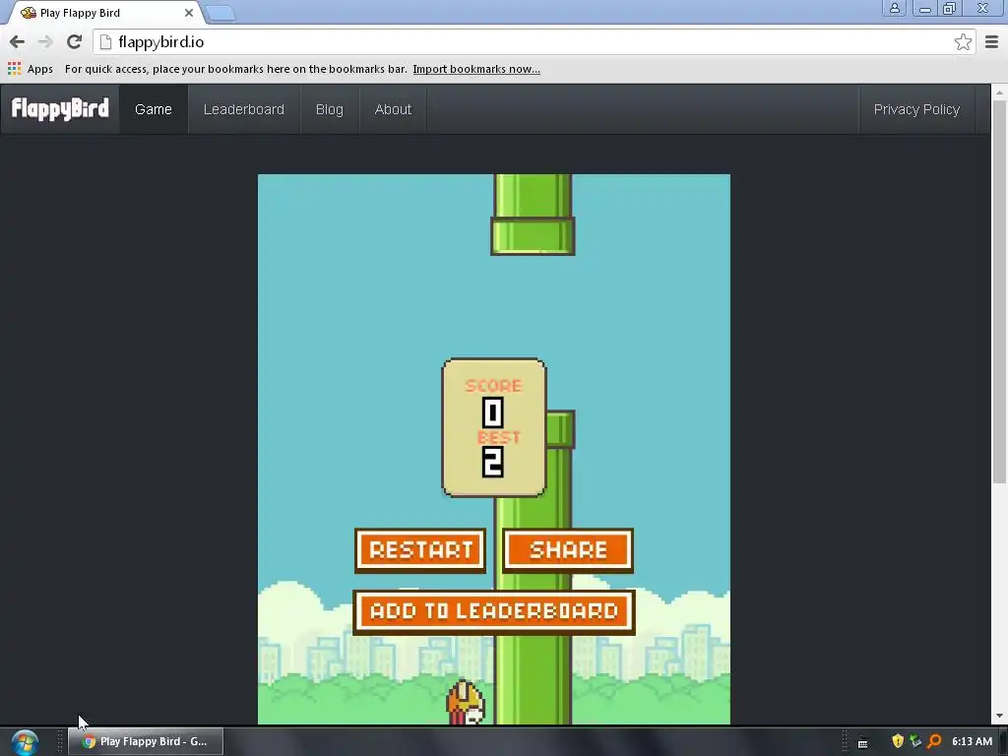Open the About page
Image resolution: width=1008 pixels, height=756 pixels.
[x=393, y=109]
